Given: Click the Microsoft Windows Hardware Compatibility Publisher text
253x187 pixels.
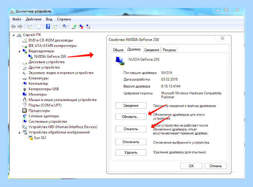Looking at the screenshot, I should click(x=191, y=95).
